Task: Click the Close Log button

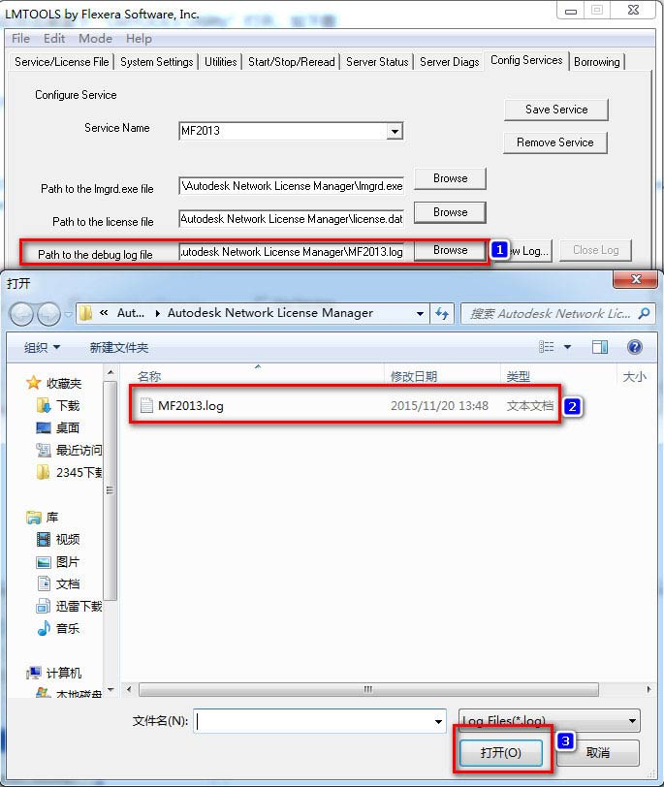Action: (596, 250)
